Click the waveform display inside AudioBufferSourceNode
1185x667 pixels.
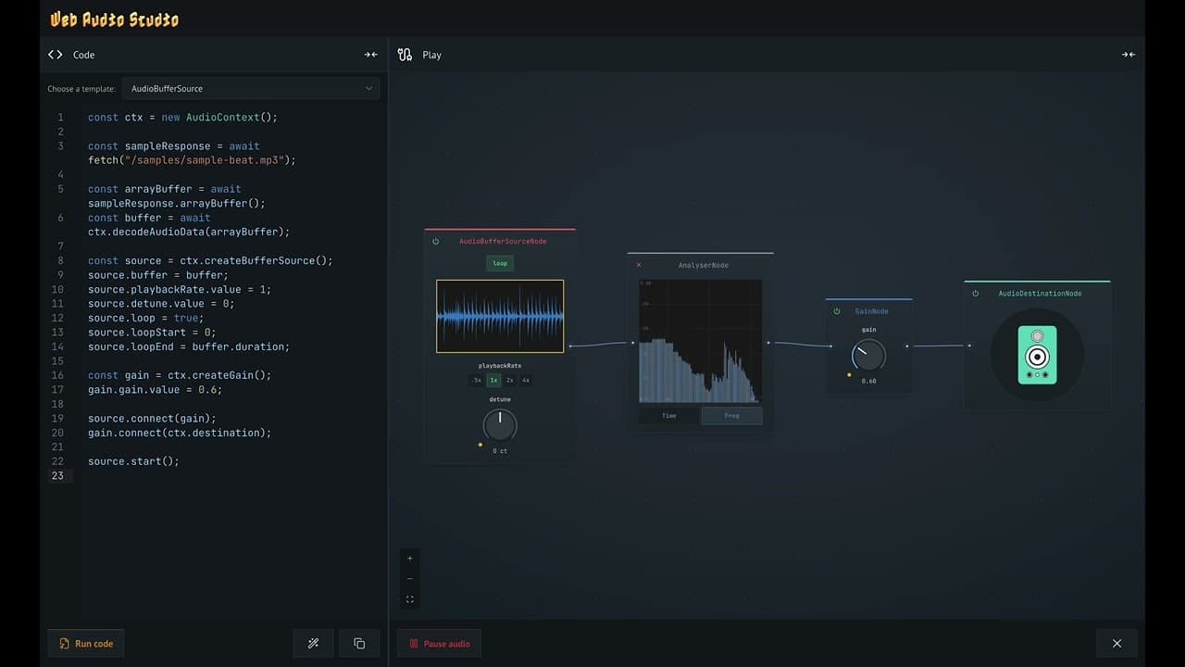pyautogui.click(x=500, y=316)
